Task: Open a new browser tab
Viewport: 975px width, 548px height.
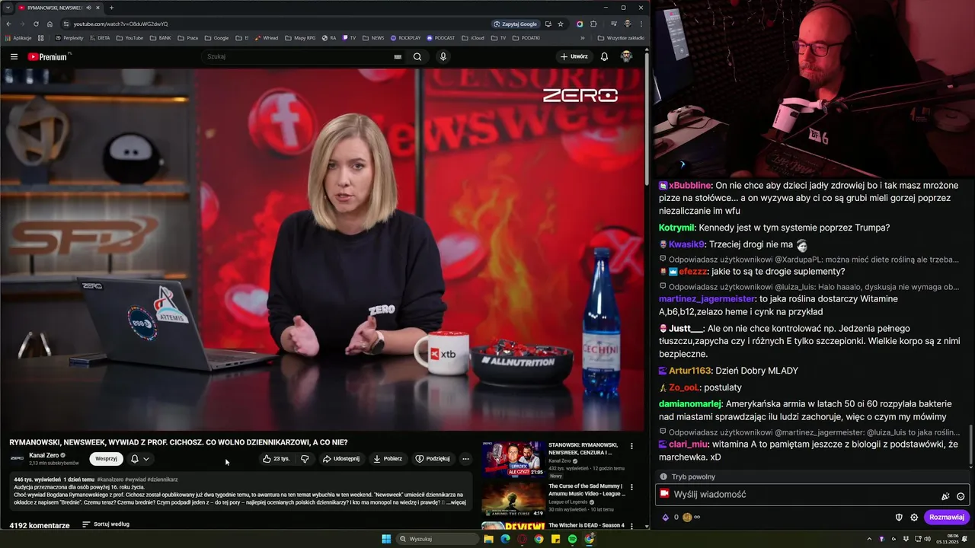Action: click(111, 8)
